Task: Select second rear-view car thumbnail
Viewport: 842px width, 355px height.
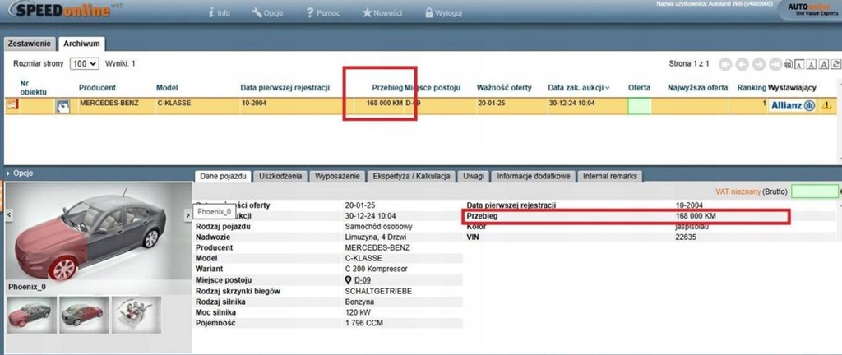Action: 85,315
